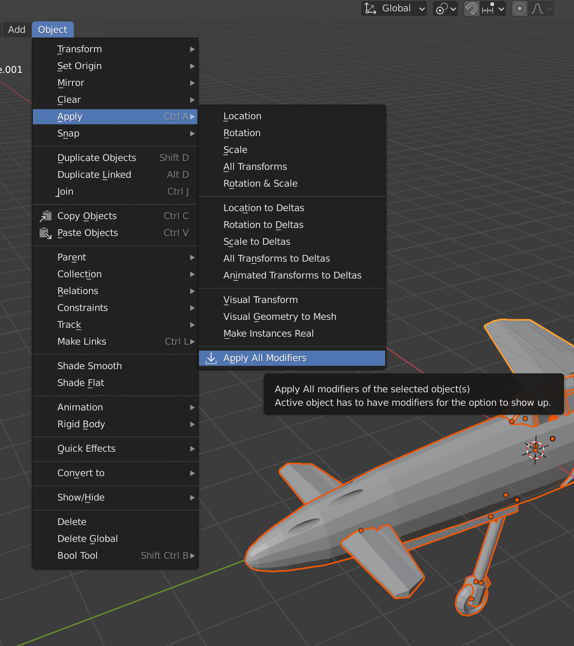The width and height of the screenshot is (574, 646).
Task: Open the pivot point selector
Action: [445, 8]
